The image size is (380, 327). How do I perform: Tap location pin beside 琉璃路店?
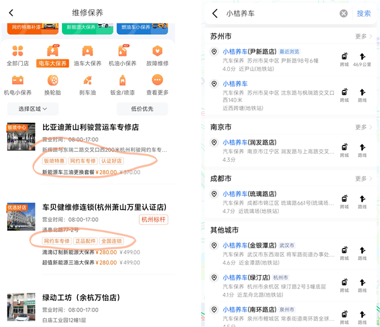(214, 194)
